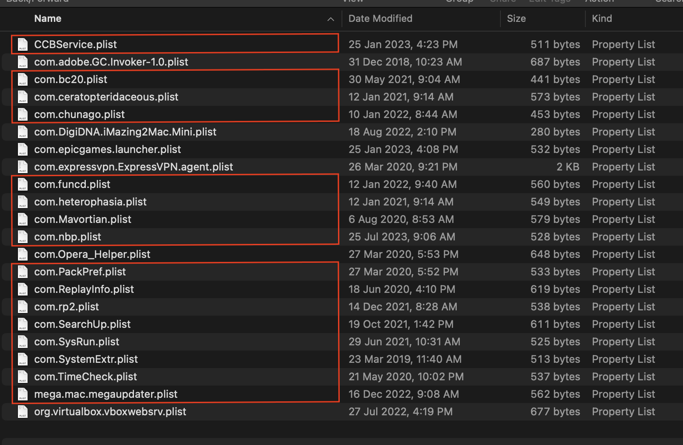Screen dimensions: 683x445
Task: Select the file name CCBService.plist
Action: [75, 44]
